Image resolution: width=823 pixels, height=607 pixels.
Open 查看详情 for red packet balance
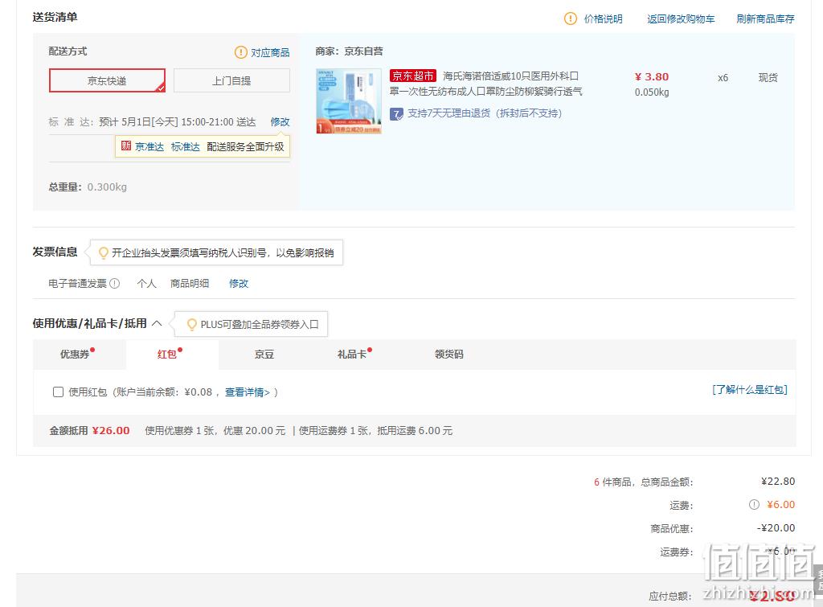click(248, 392)
